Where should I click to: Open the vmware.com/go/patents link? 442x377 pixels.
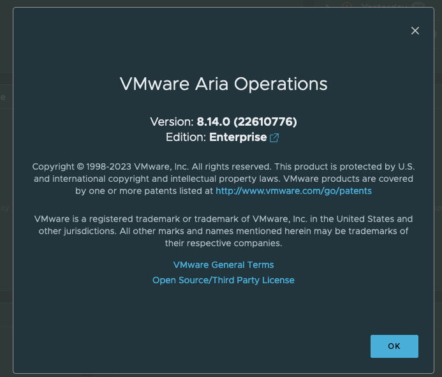293,191
